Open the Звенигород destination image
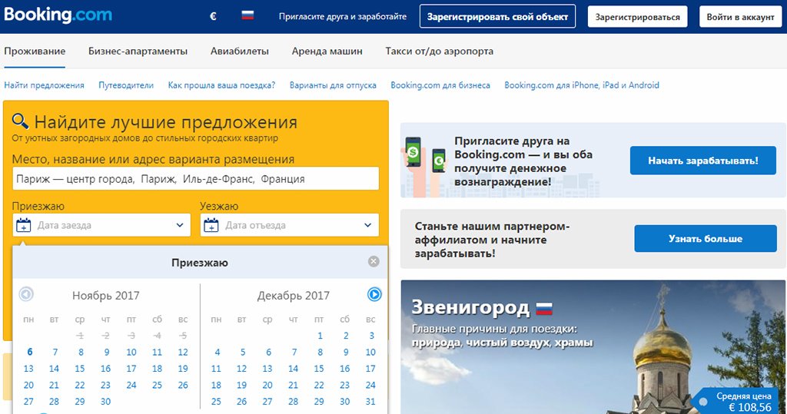 (593, 346)
